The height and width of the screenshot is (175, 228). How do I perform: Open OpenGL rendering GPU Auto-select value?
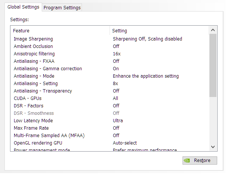(x=125, y=143)
